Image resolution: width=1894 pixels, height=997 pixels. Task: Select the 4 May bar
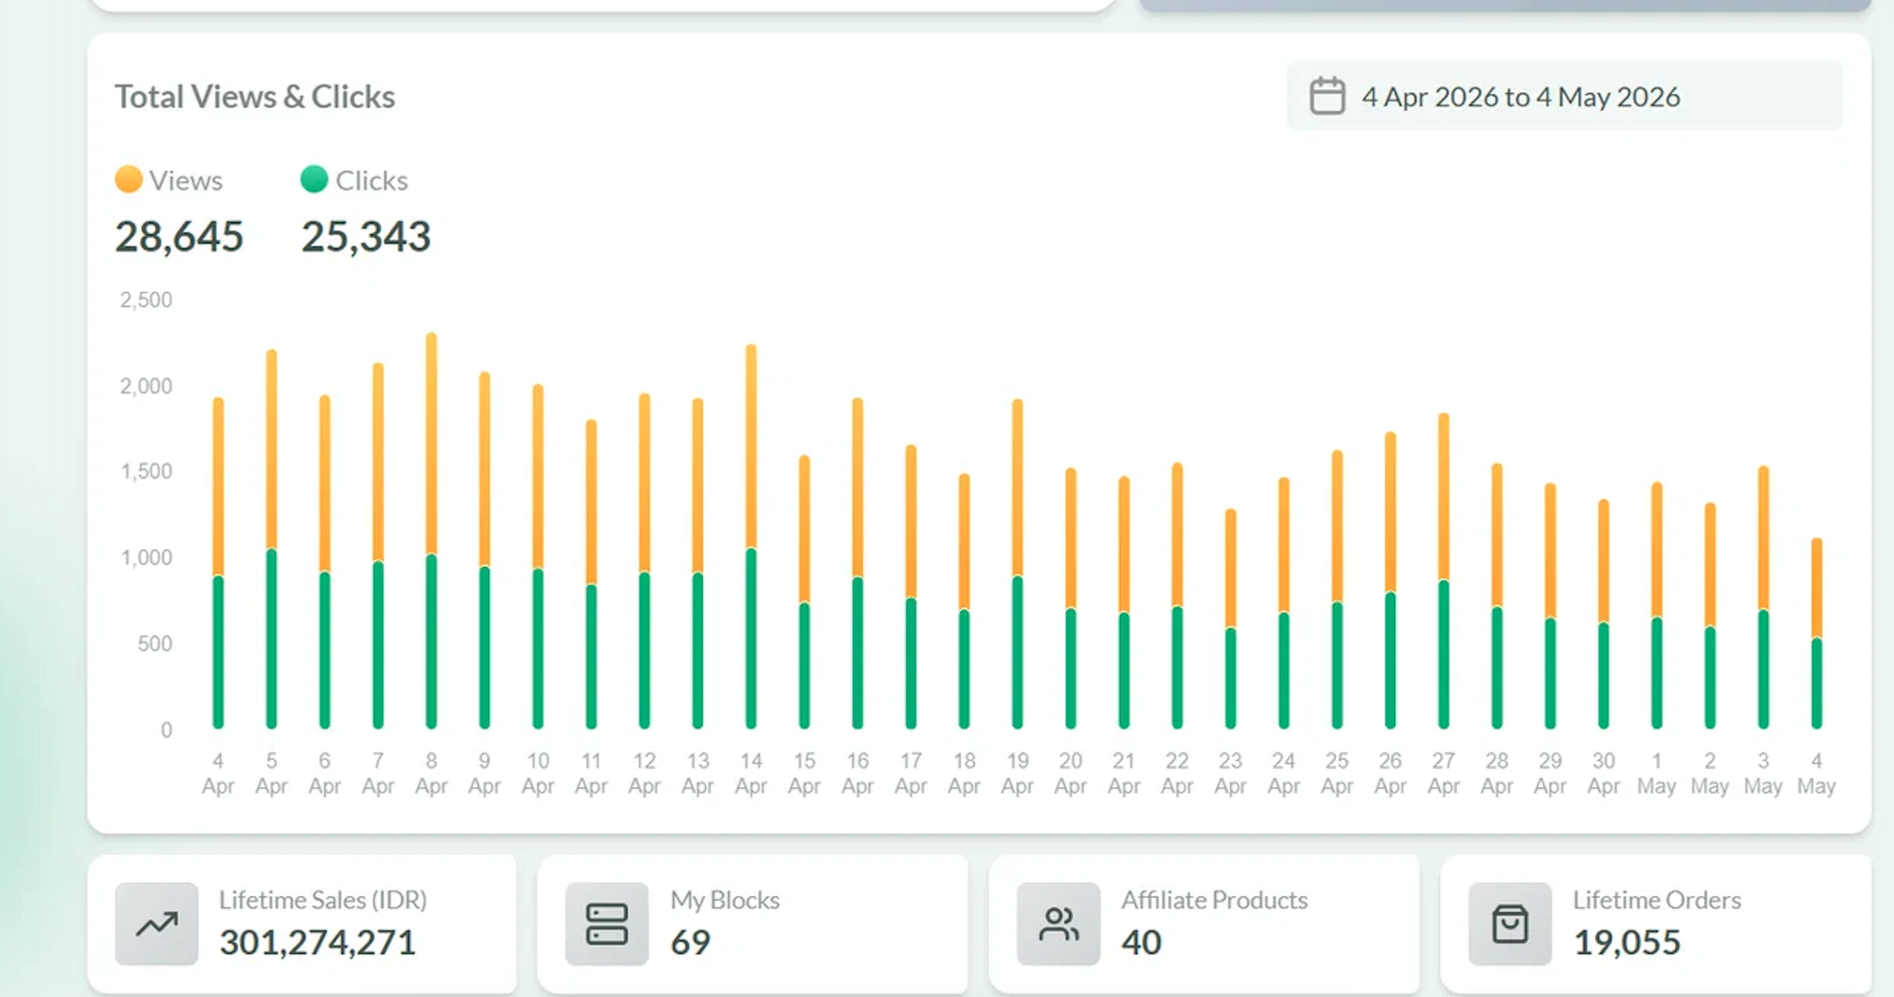[x=1816, y=634]
